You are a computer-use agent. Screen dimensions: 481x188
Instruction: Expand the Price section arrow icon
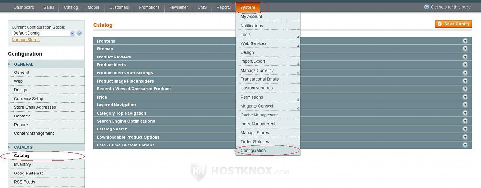(465, 97)
